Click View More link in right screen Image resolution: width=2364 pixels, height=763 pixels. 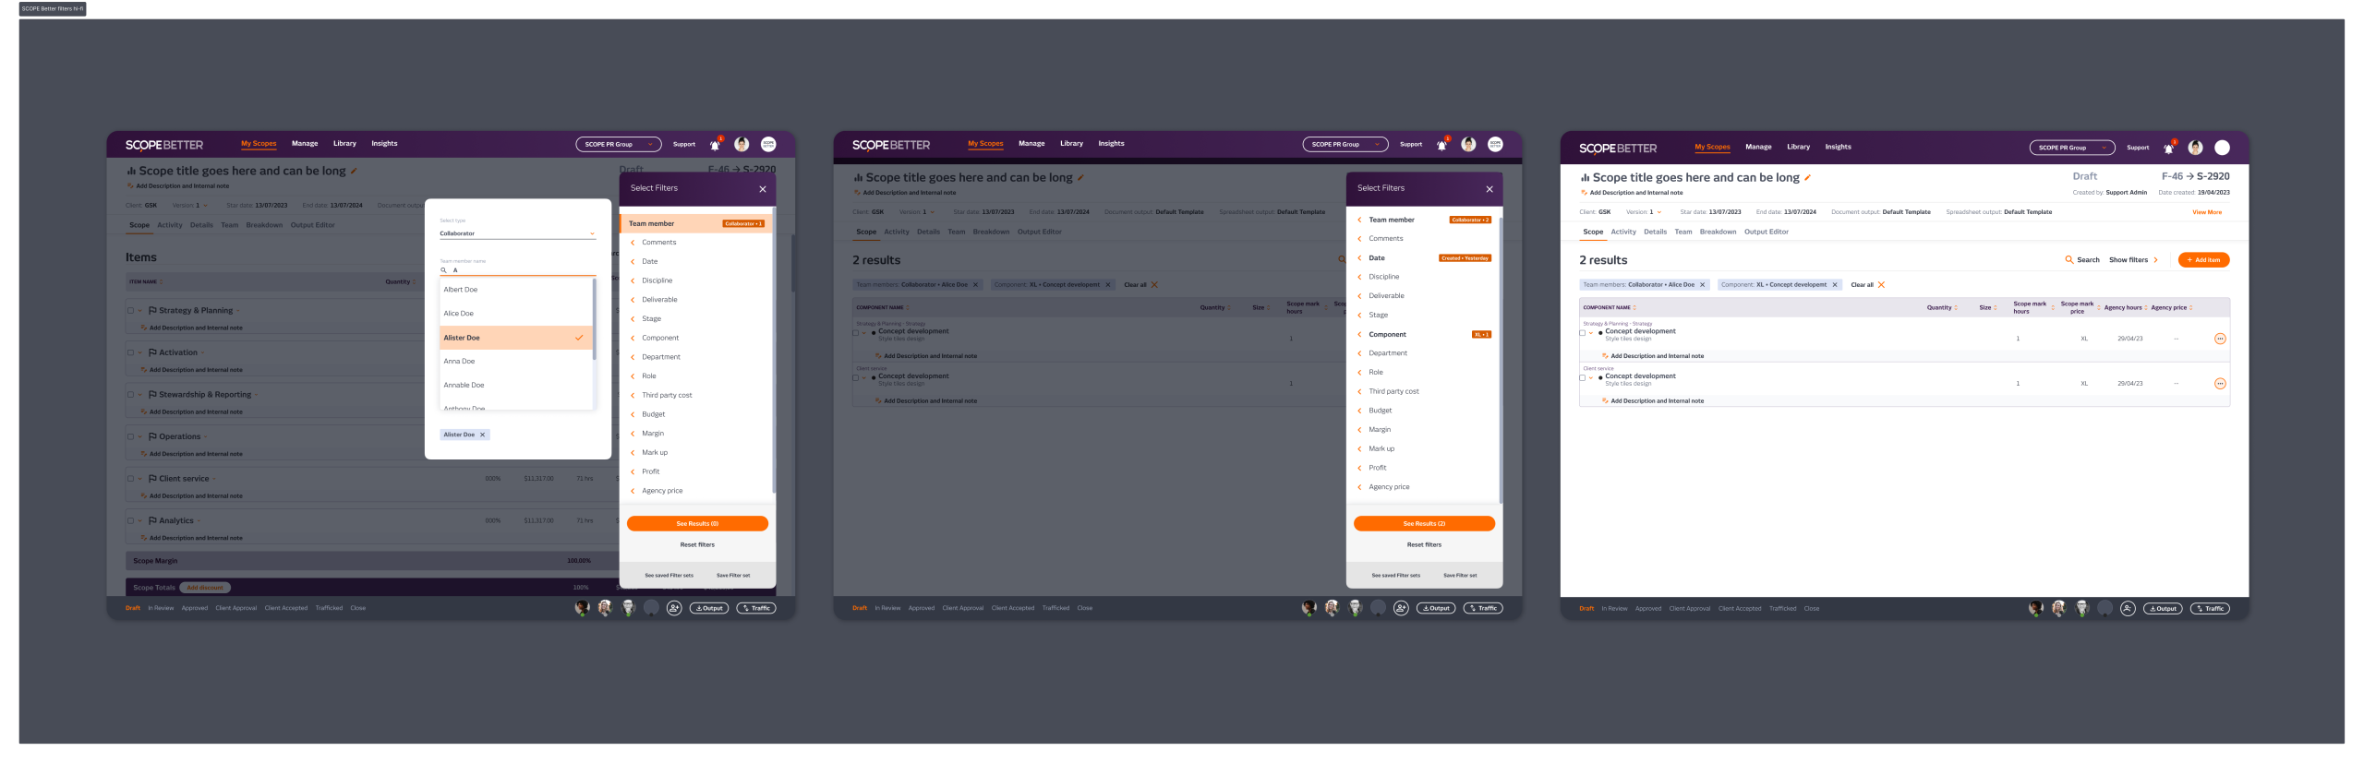[x=2207, y=212]
